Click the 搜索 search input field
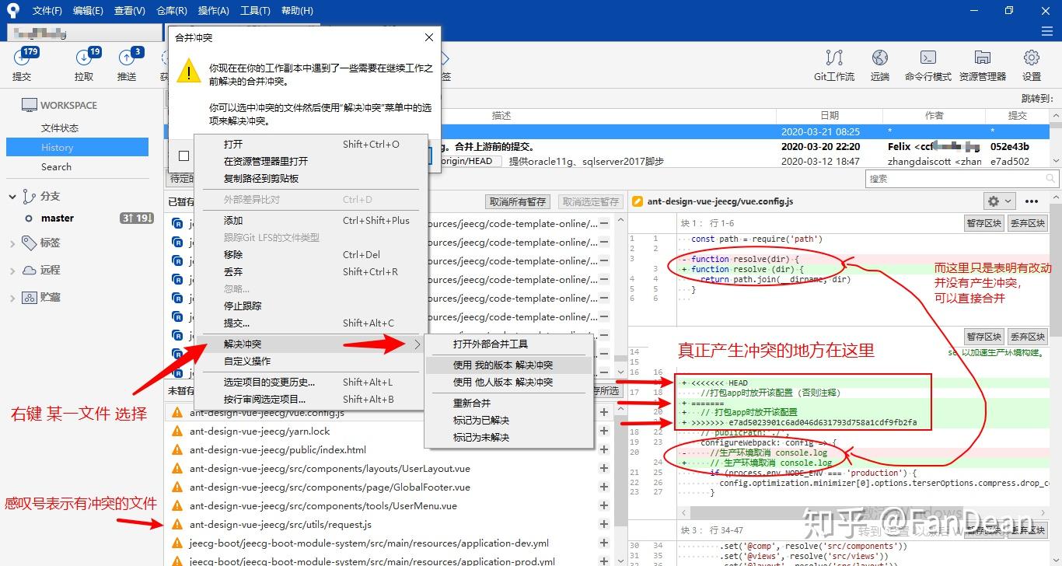Viewport: 1062px width, 566px height. (962, 179)
